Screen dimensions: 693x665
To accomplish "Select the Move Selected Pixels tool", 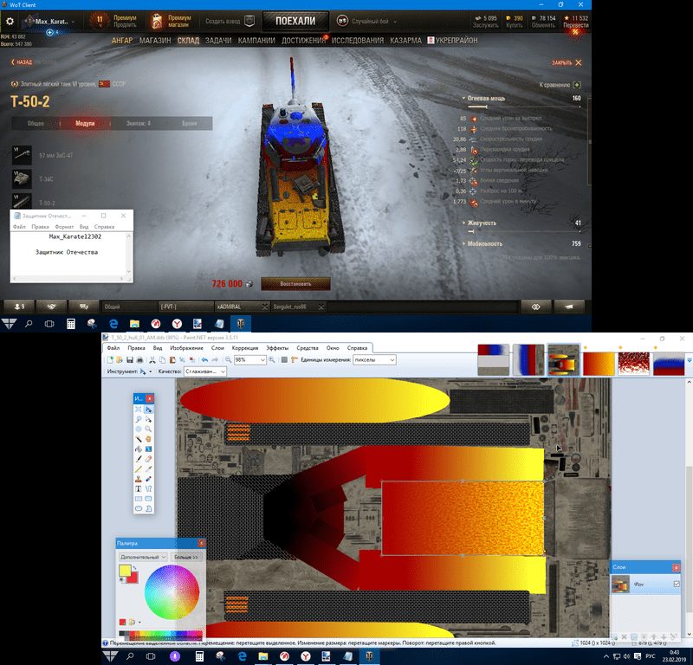I will click(x=148, y=410).
